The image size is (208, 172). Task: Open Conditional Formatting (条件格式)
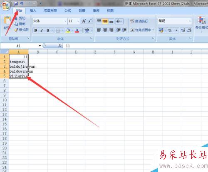tap(202, 25)
